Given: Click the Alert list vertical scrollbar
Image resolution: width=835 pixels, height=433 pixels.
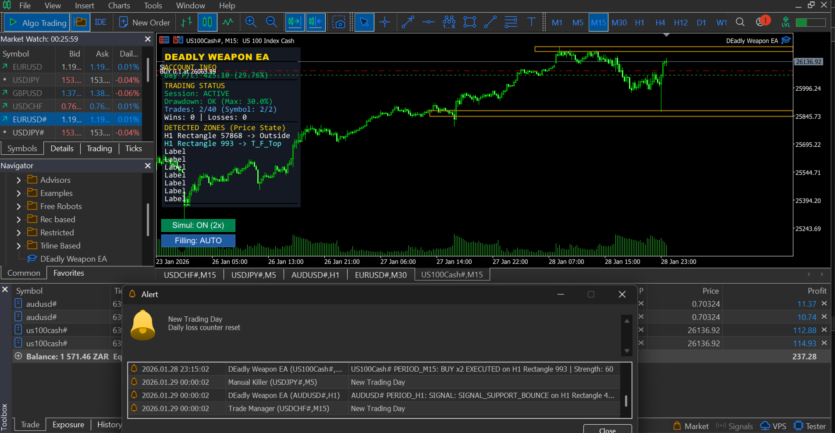Looking at the screenshot, I should 626,401.
